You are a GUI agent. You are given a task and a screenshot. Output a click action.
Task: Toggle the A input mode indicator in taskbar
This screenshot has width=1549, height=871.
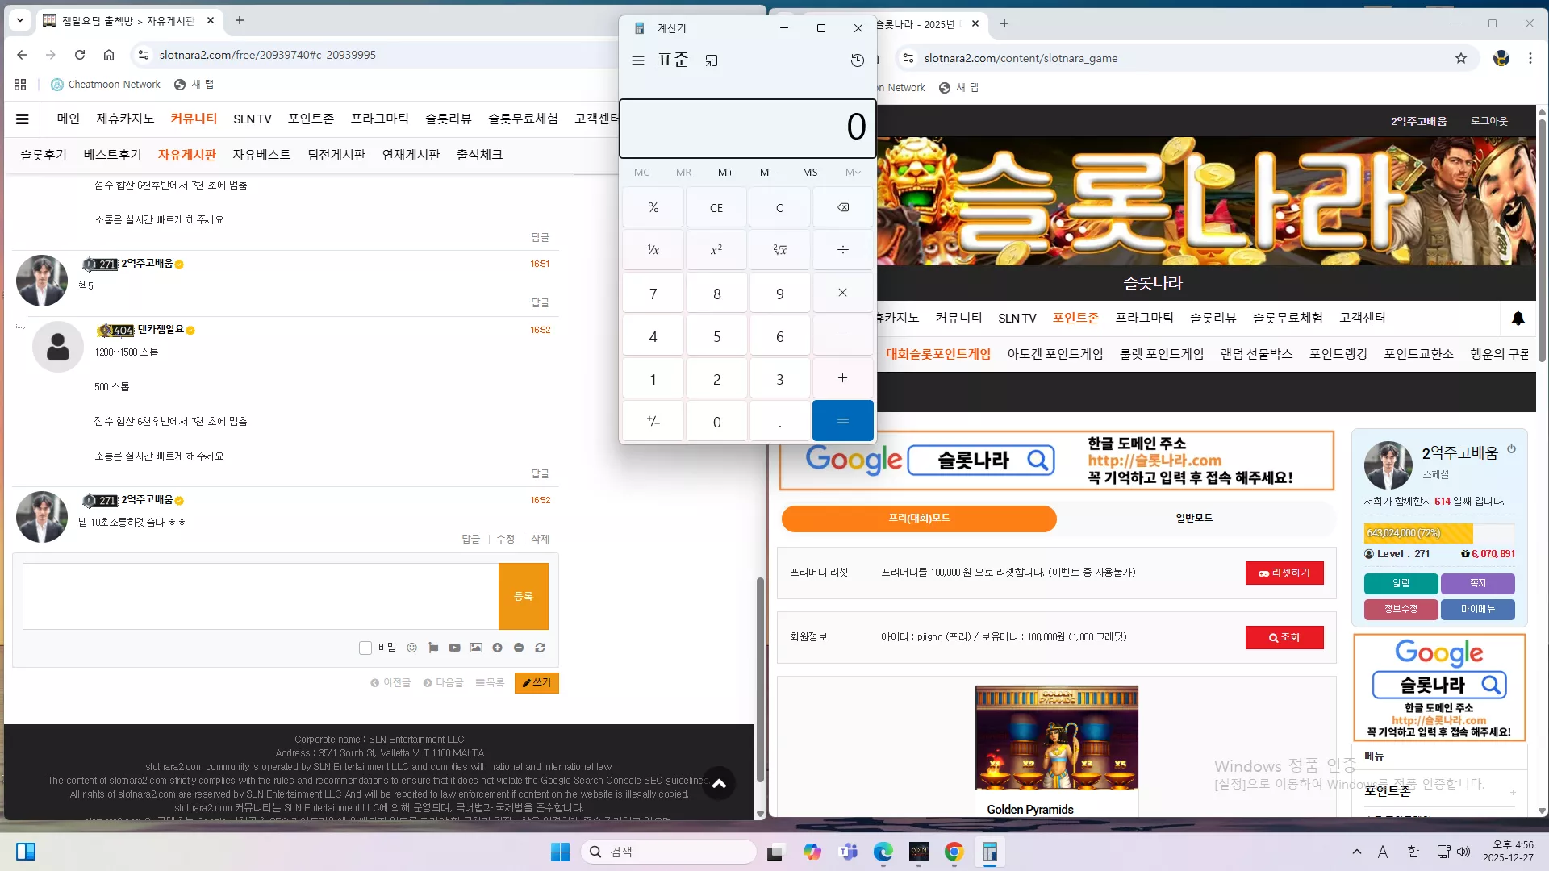point(1383,852)
